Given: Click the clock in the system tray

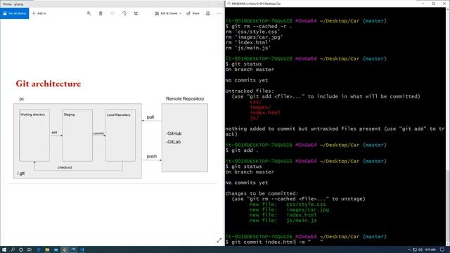Looking at the screenshot, I should [430, 250].
